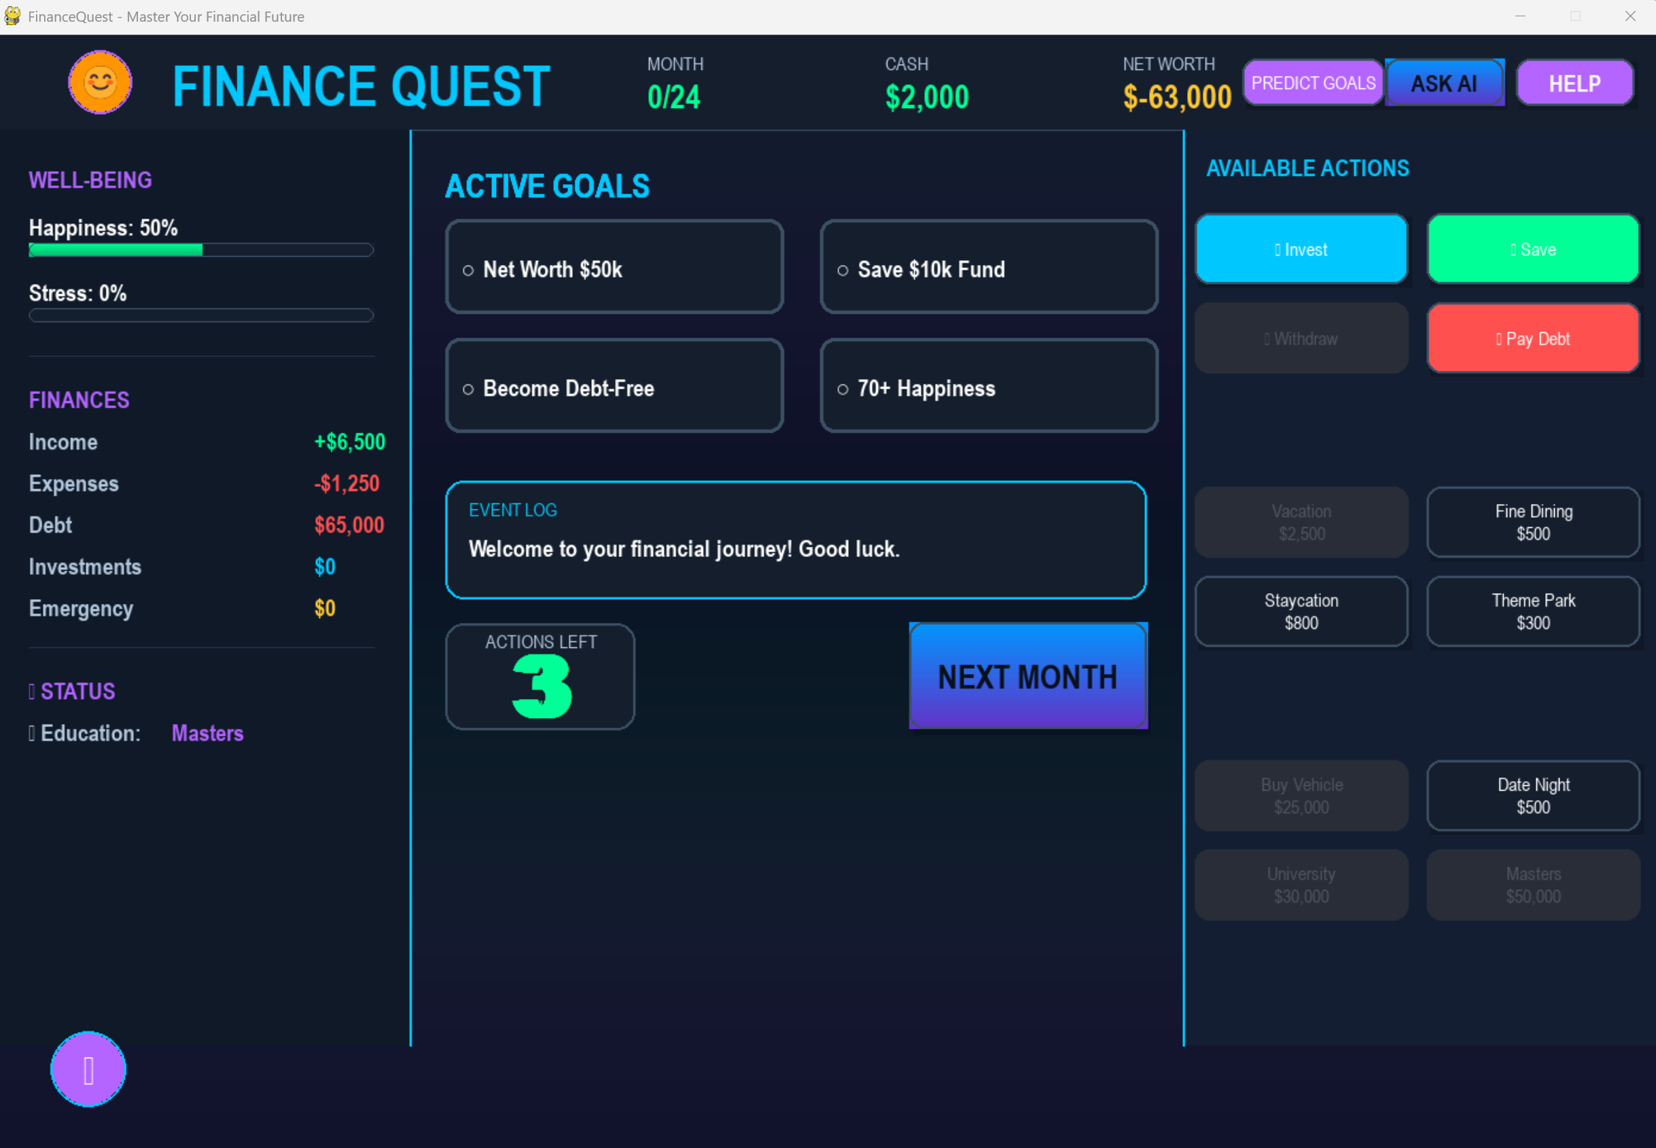Click the 70+ Happiness goal card
The width and height of the screenshot is (1656, 1148).
pos(988,387)
